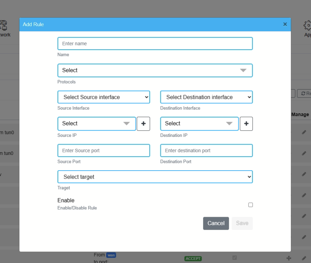The image size is (311, 263).
Task: Click the gear icon at top right
Action: [307, 26]
